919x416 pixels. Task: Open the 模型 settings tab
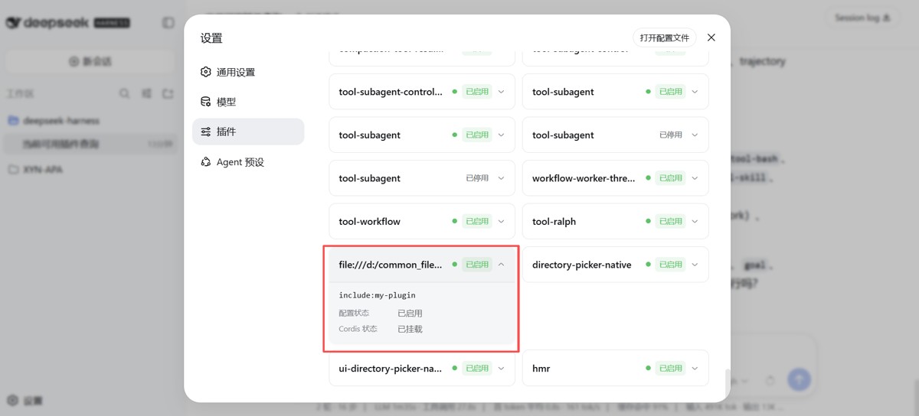(248, 102)
